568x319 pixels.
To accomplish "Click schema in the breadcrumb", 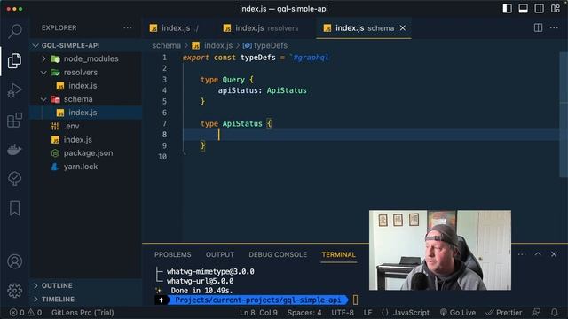I will [166, 45].
